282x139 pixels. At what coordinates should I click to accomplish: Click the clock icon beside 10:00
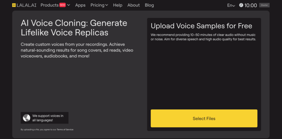[241, 5]
